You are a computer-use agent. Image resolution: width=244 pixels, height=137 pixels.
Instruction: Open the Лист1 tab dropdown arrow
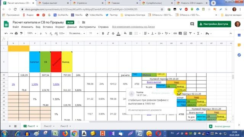37,126
